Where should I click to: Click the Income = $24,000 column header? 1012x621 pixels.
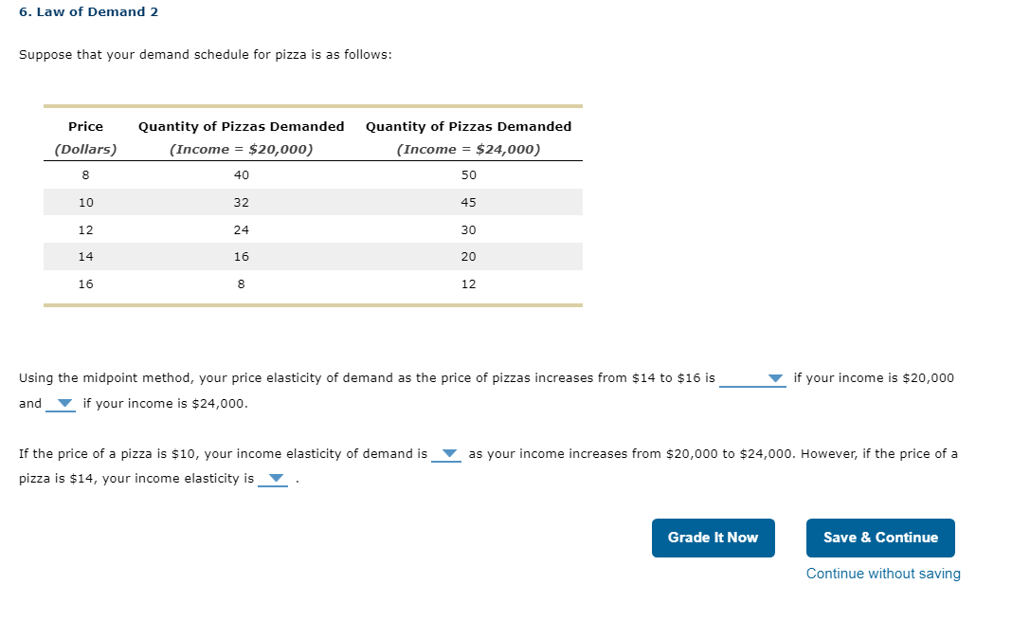(x=468, y=149)
